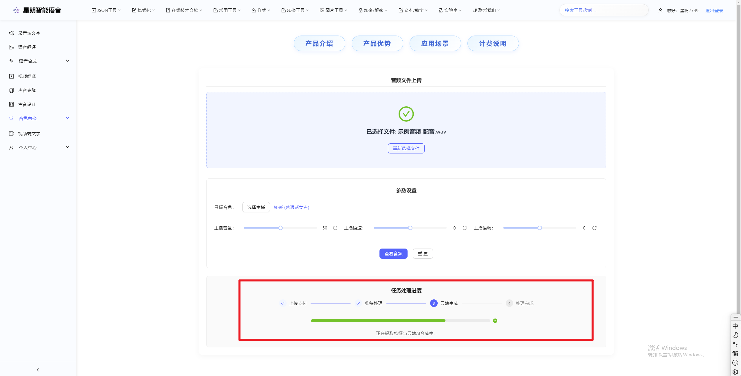Viewport: 741px width, 376px height.
Task: Click the green progress complete check icon
Action: pyautogui.click(x=495, y=321)
